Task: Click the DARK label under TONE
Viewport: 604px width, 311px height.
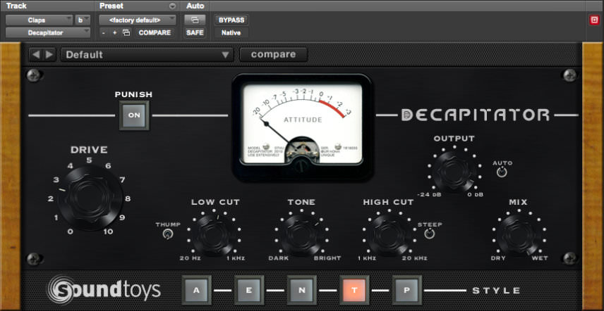Action: pyautogui.click(x=279, y=258)
